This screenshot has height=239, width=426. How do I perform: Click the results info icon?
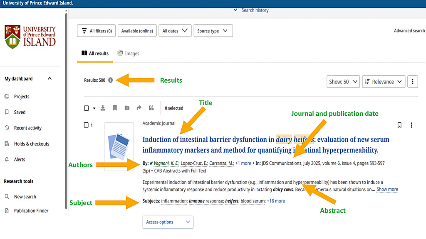(110, 80)
